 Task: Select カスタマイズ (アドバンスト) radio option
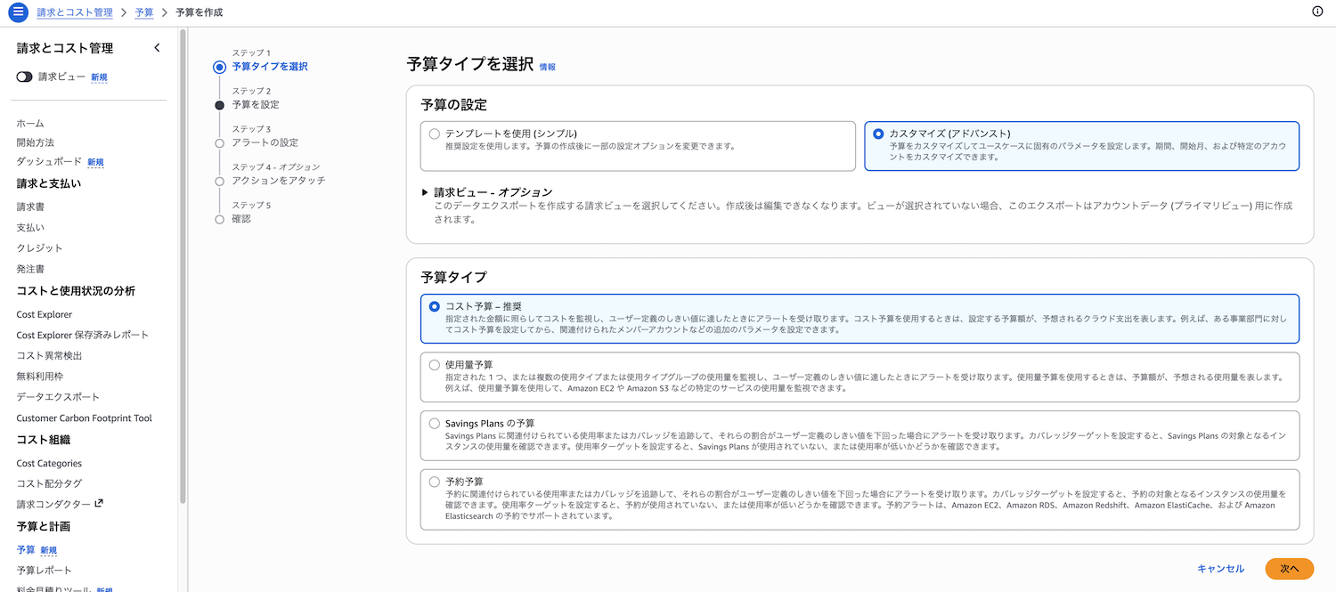pos(878,134)
